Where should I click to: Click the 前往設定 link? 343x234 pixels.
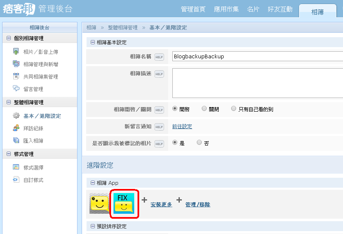point(182,127)
